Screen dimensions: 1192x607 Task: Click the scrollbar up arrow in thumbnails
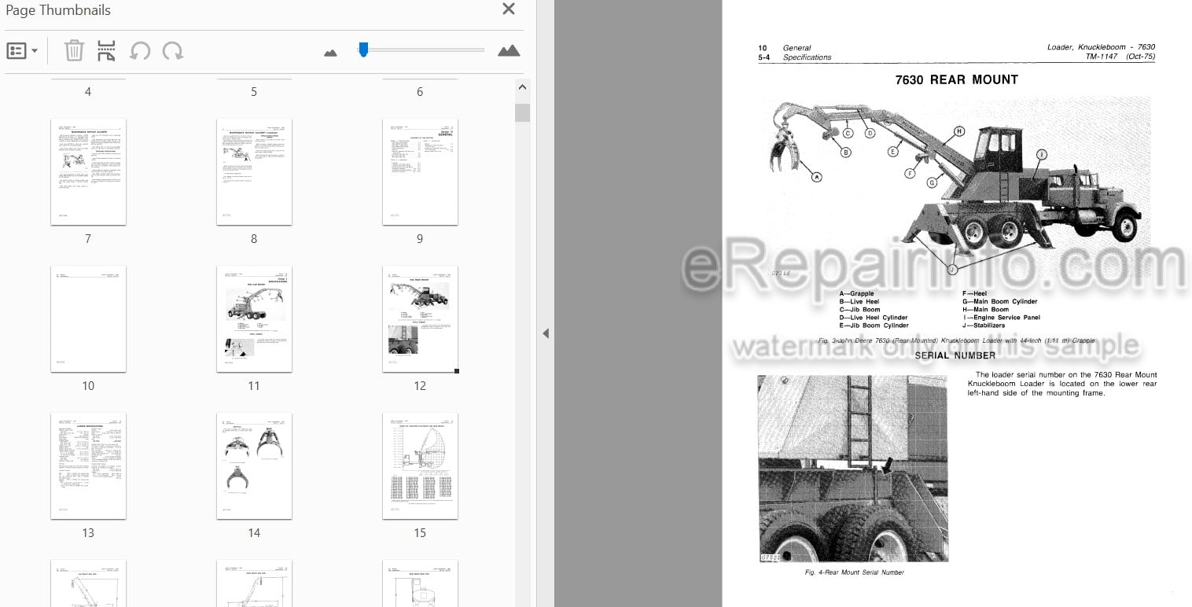522,87
